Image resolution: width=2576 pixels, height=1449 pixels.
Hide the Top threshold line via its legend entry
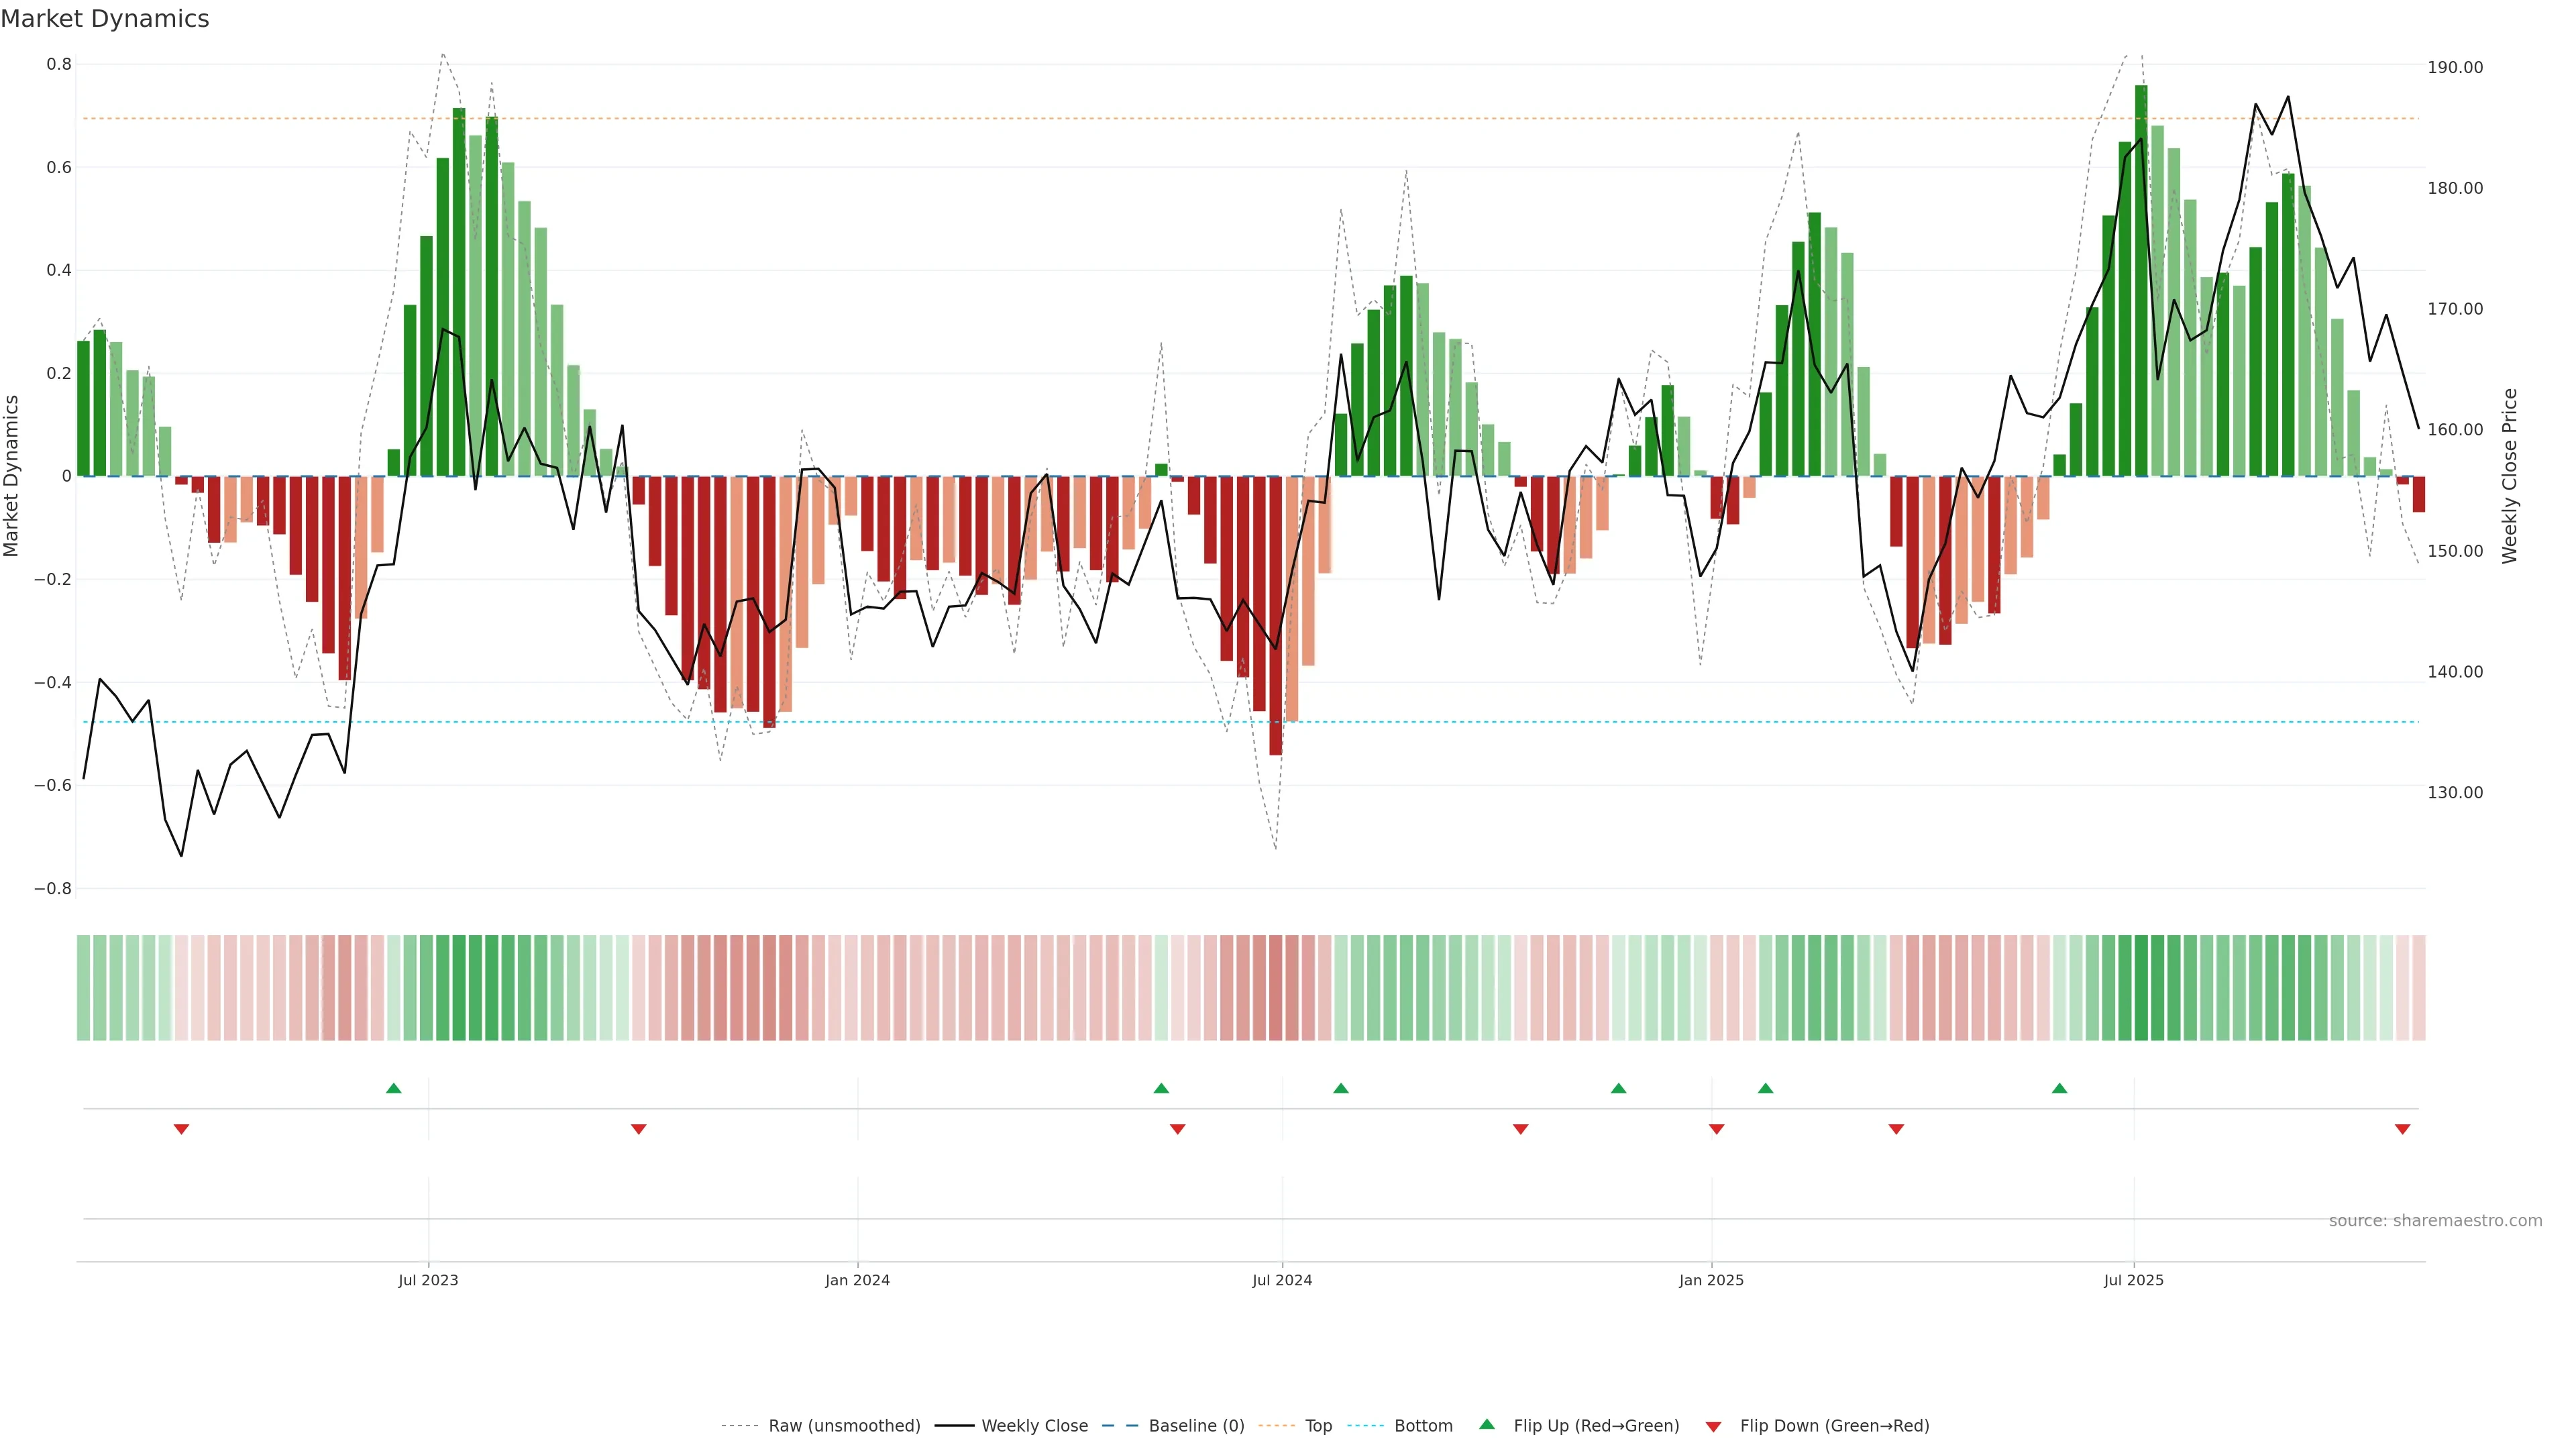click(1318, 1426)
